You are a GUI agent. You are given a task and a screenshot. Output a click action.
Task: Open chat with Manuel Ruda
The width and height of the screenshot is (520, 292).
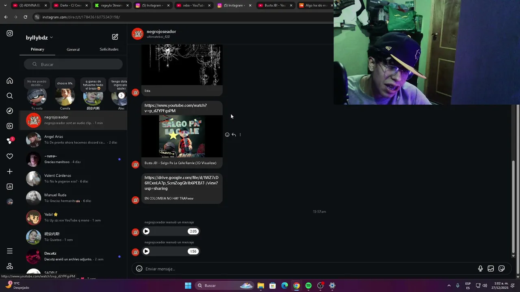click(x=73, y=198)
